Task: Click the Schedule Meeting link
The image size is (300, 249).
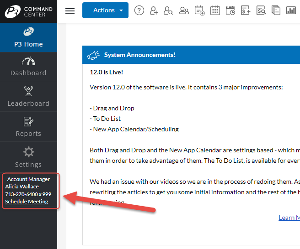Action: pos(27,202)
